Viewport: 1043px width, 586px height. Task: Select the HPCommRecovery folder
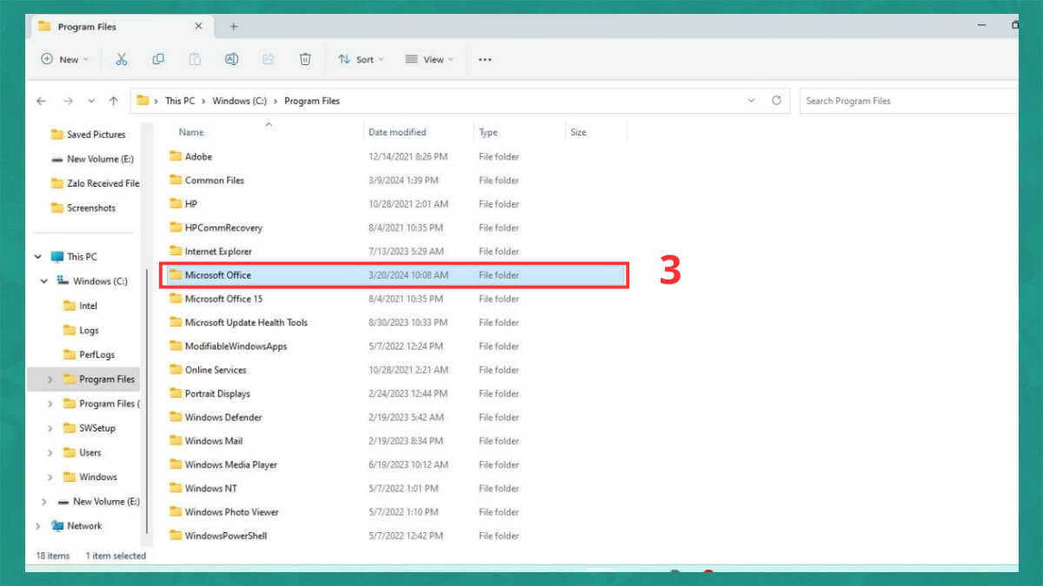(223, 227)
